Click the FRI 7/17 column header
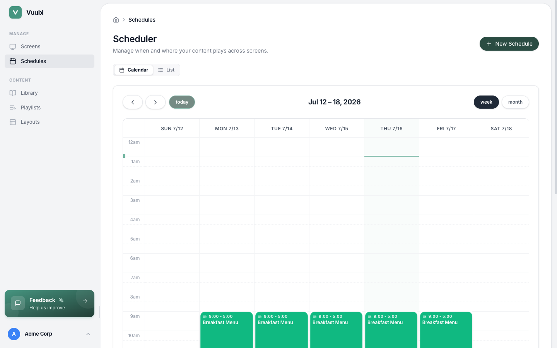557x348 pixels. coord(446,128)
